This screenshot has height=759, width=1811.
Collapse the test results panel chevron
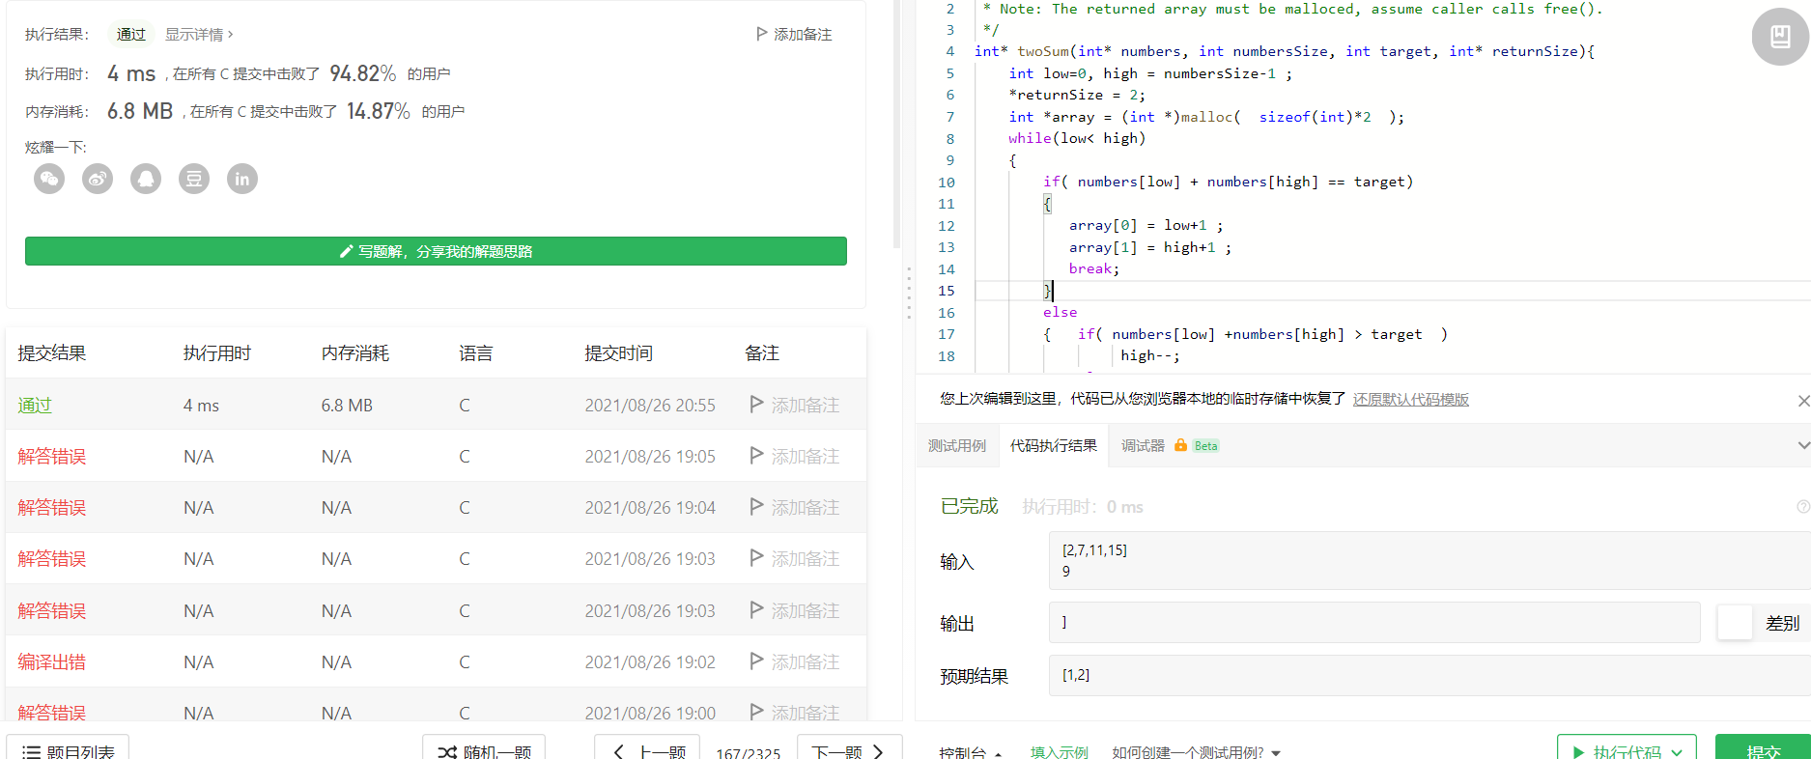[1802, 445]
